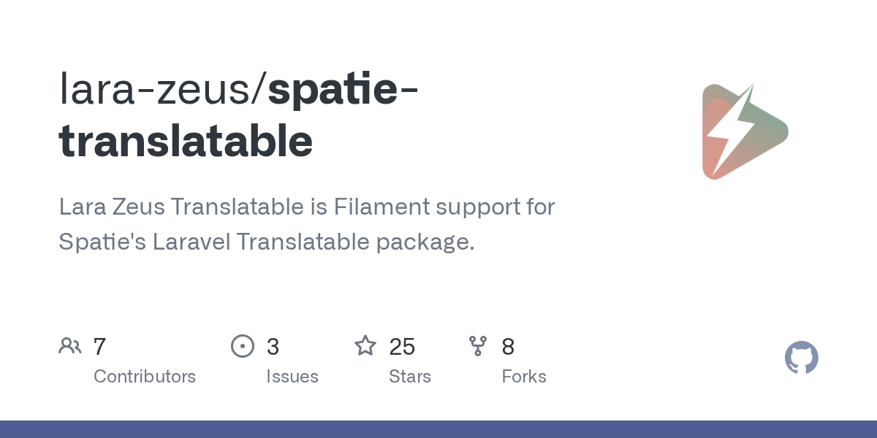Screen dimensions: 877x438
Task: Select the issues count 3
Action: point(273,347)
